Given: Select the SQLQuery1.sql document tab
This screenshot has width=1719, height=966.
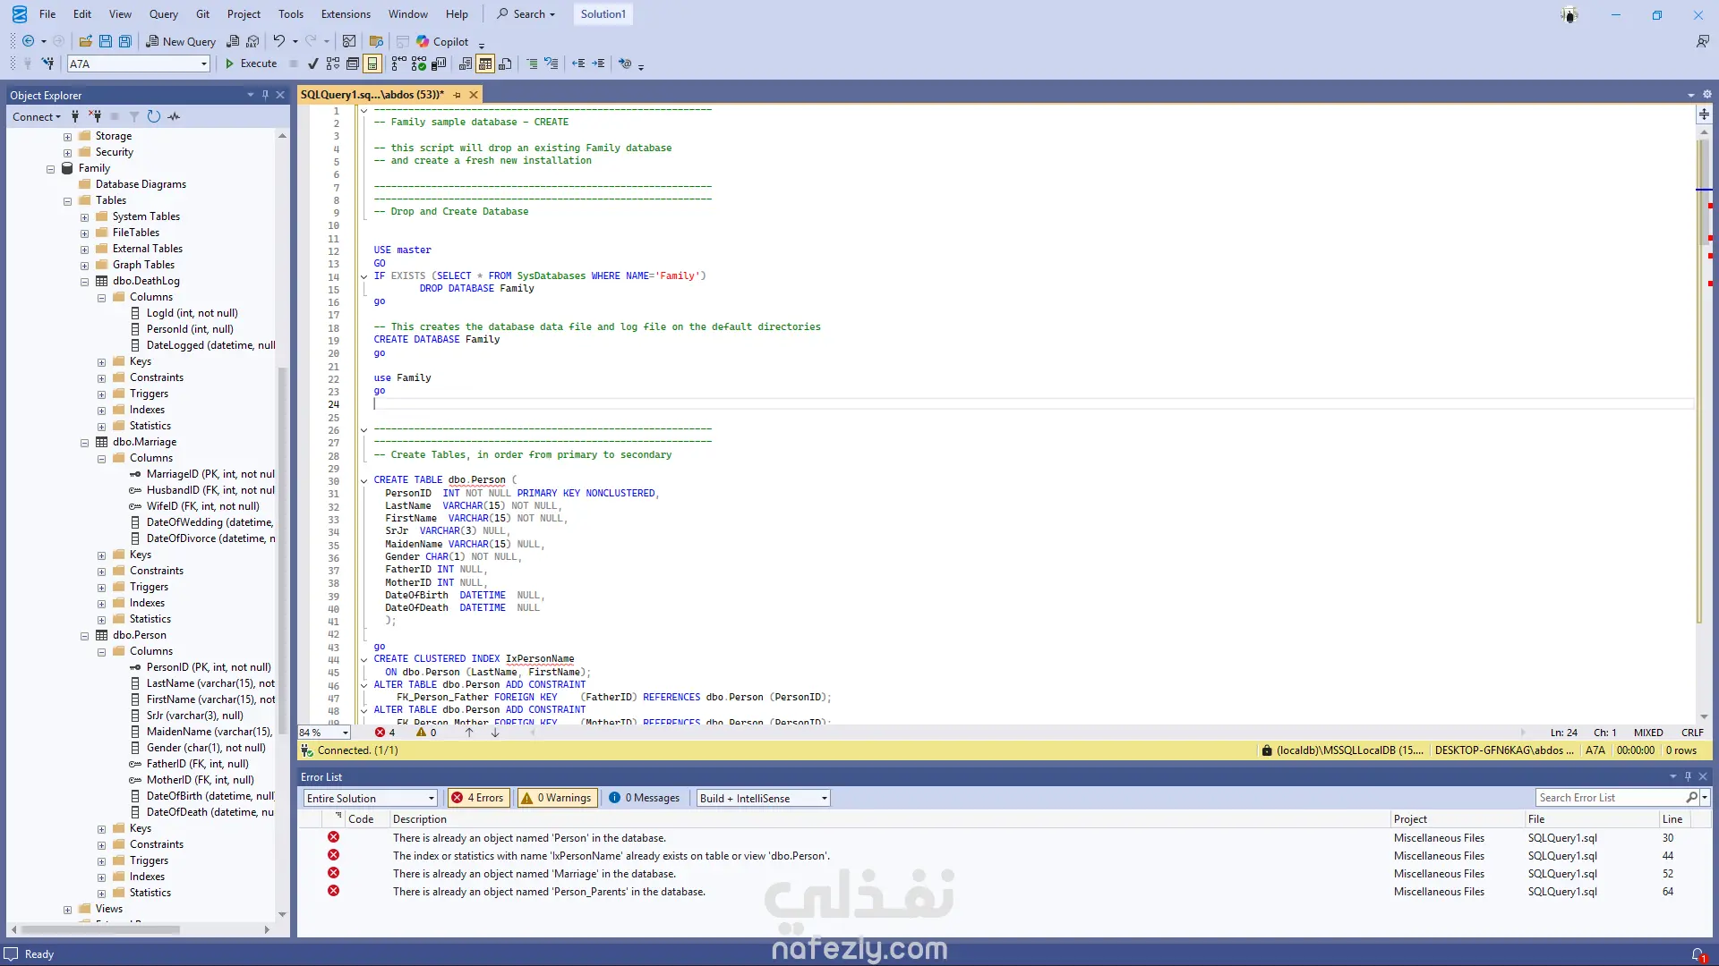Looking at the screenshot, I should [372, 94].
